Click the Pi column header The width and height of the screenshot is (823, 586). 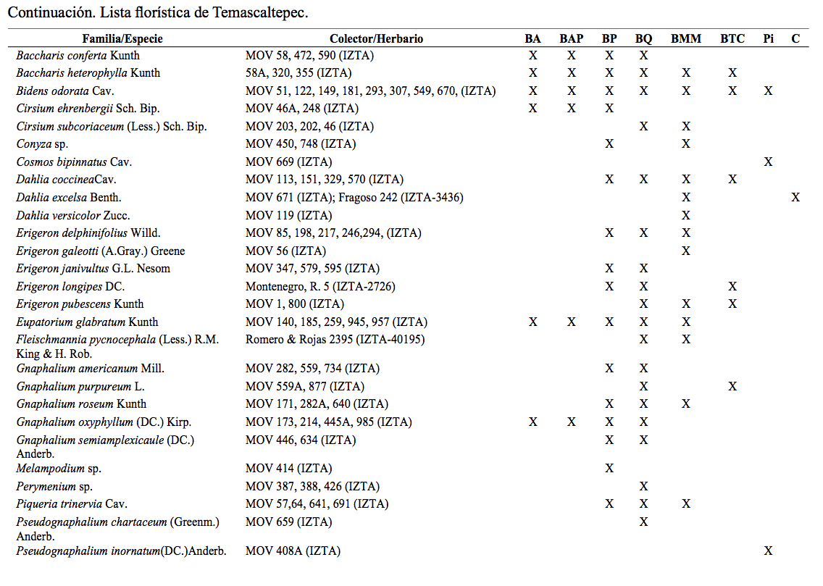pos(768,38)
